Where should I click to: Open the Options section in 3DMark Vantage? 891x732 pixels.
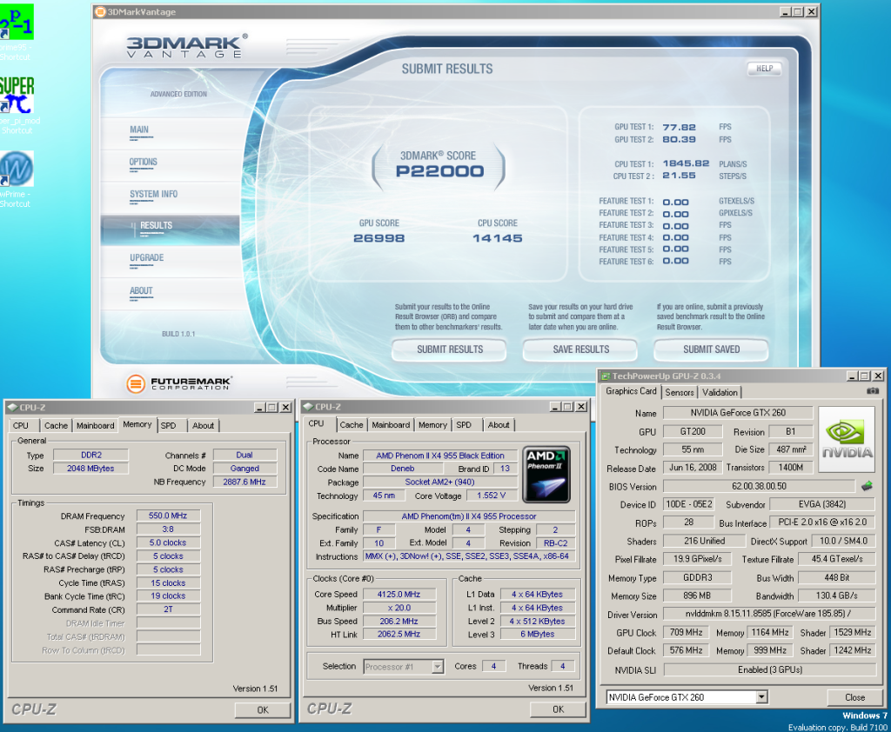coord(144,162)
